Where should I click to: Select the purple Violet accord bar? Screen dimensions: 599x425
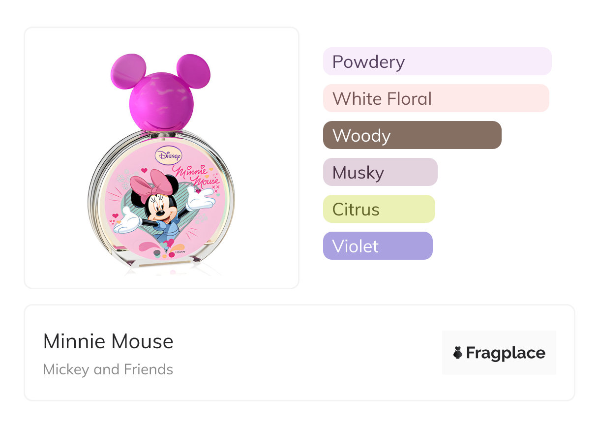click(377, 246)
